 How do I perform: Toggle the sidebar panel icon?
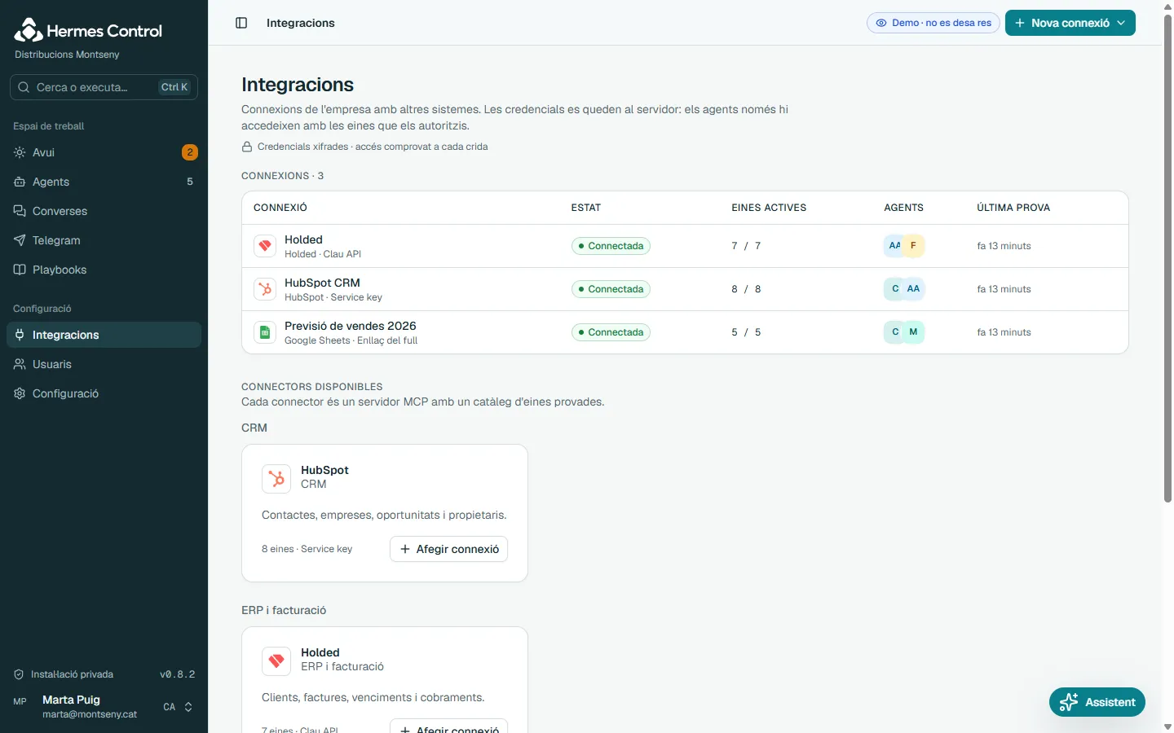pyautogui.click(x=241, y=23)
